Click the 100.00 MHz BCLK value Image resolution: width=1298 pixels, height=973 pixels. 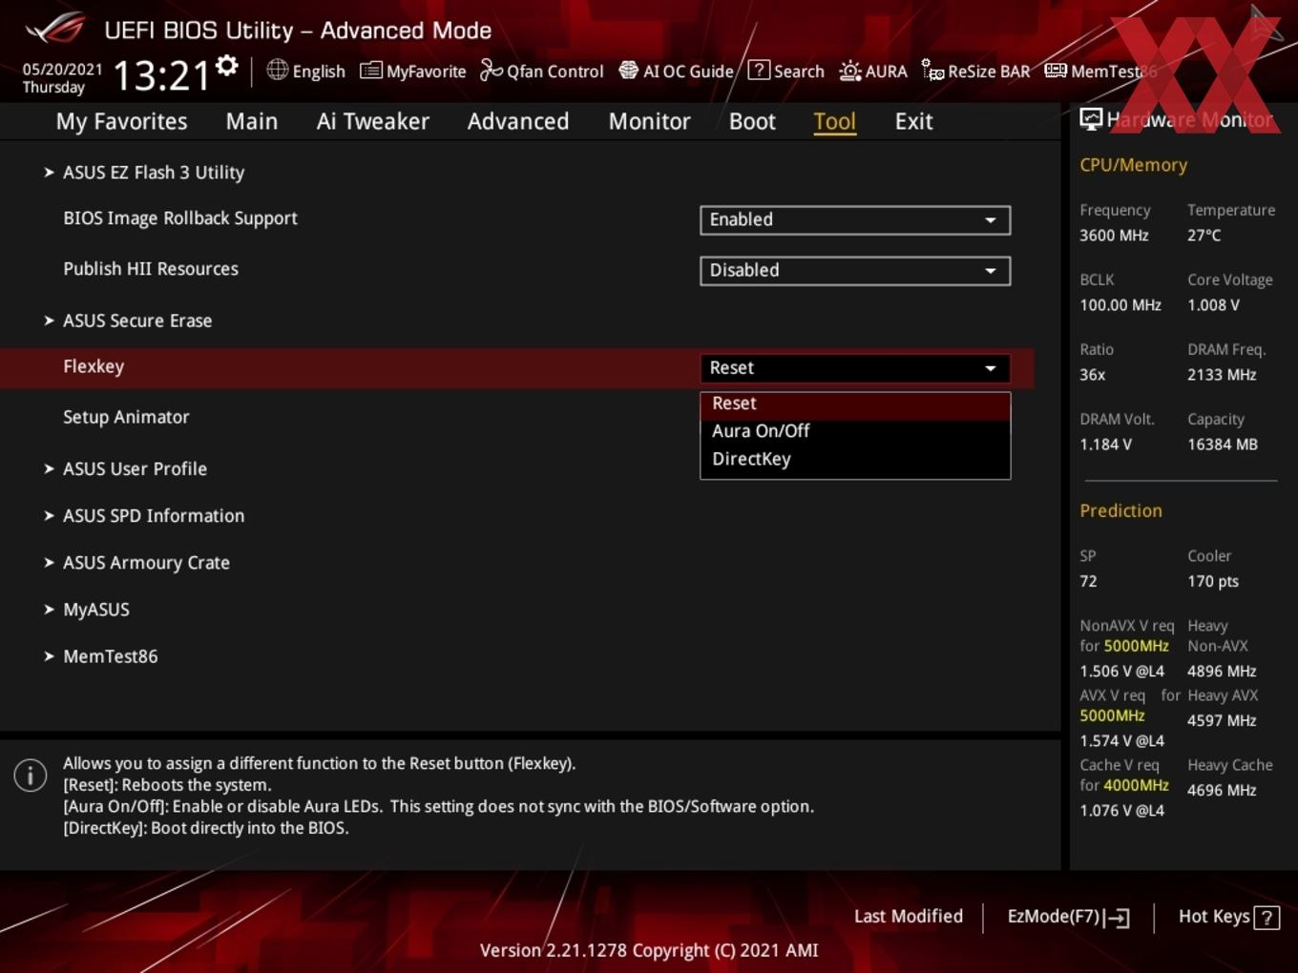[x=1120, y=305]
